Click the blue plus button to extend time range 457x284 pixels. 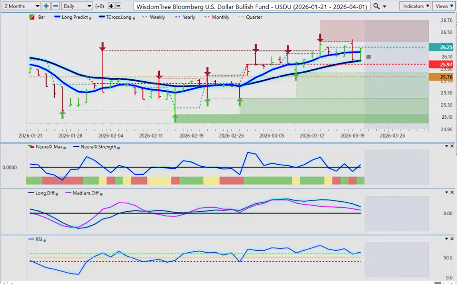coord(46,6)
